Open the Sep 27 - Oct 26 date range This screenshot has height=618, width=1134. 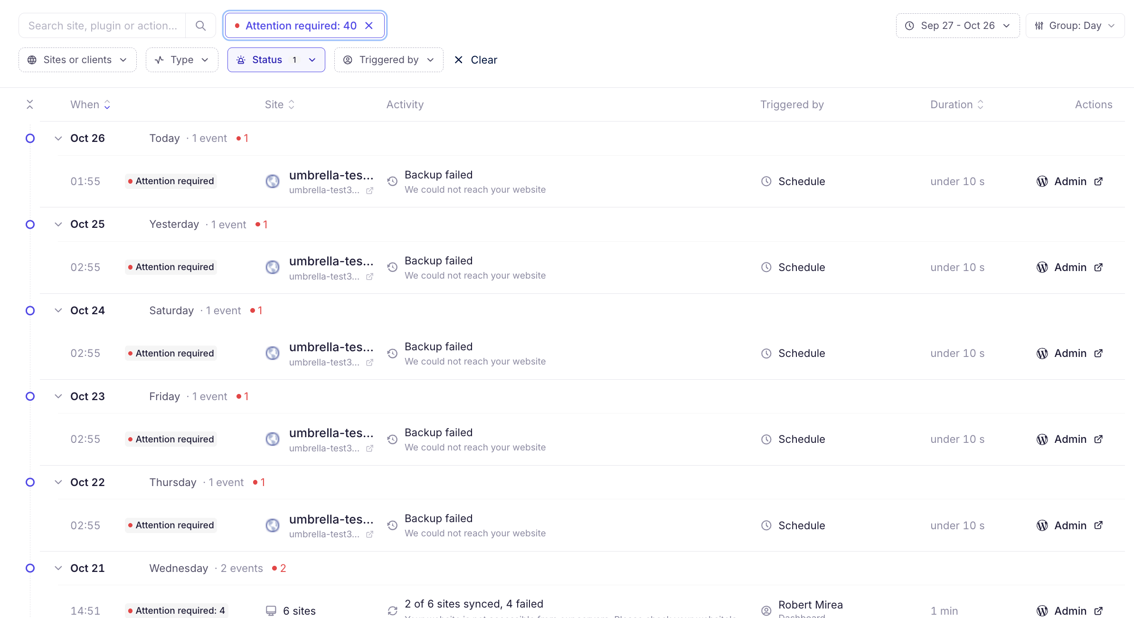958,26
